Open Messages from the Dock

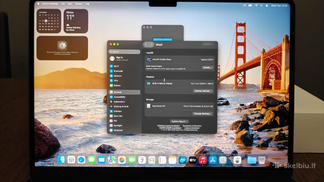point(92,160)
